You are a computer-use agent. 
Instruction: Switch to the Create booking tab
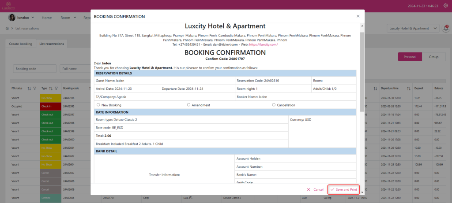pyautogui.click(x=20, y=44)
